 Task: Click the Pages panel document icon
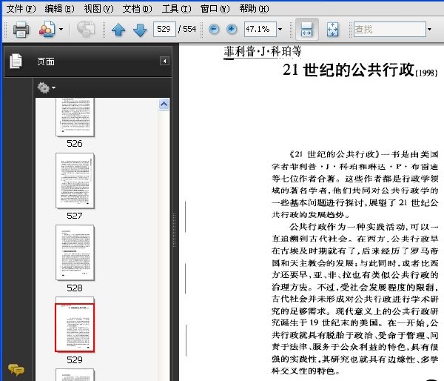point(16,61)
